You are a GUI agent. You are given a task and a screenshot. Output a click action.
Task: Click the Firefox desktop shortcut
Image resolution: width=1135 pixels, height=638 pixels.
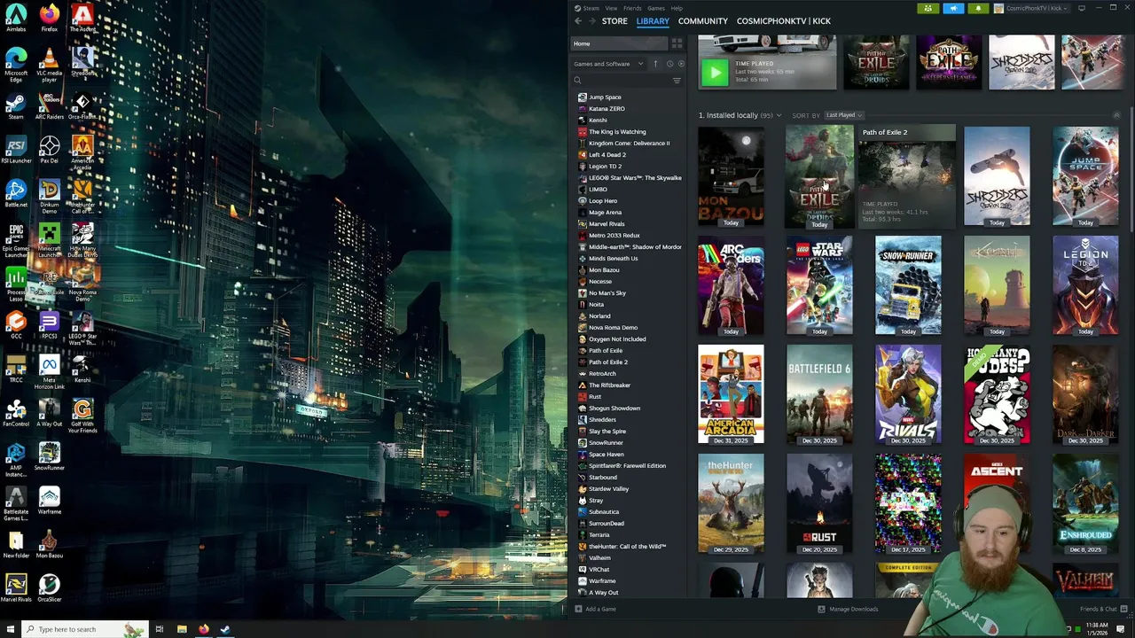[x=50, y=18]
